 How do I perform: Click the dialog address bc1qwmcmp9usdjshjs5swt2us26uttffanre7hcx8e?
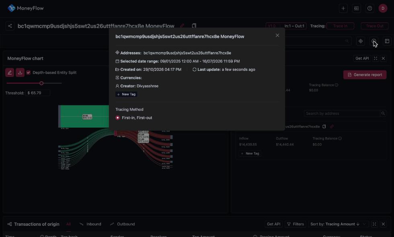(x=187, y=53)
